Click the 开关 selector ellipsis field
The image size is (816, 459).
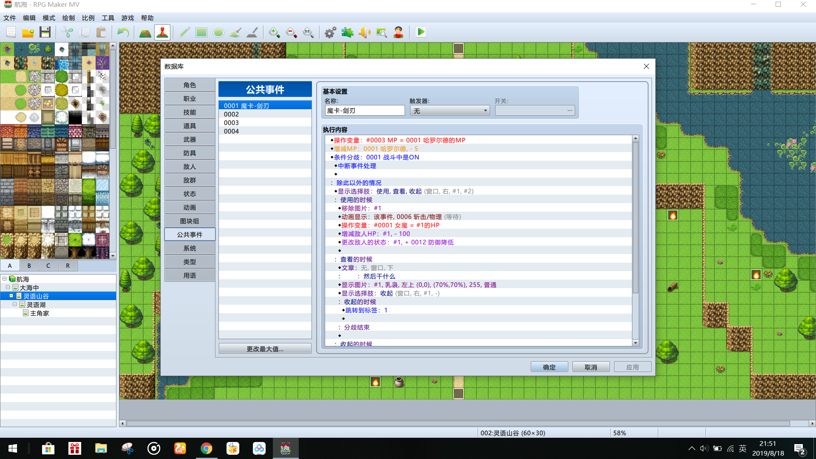tap(535, 110)
